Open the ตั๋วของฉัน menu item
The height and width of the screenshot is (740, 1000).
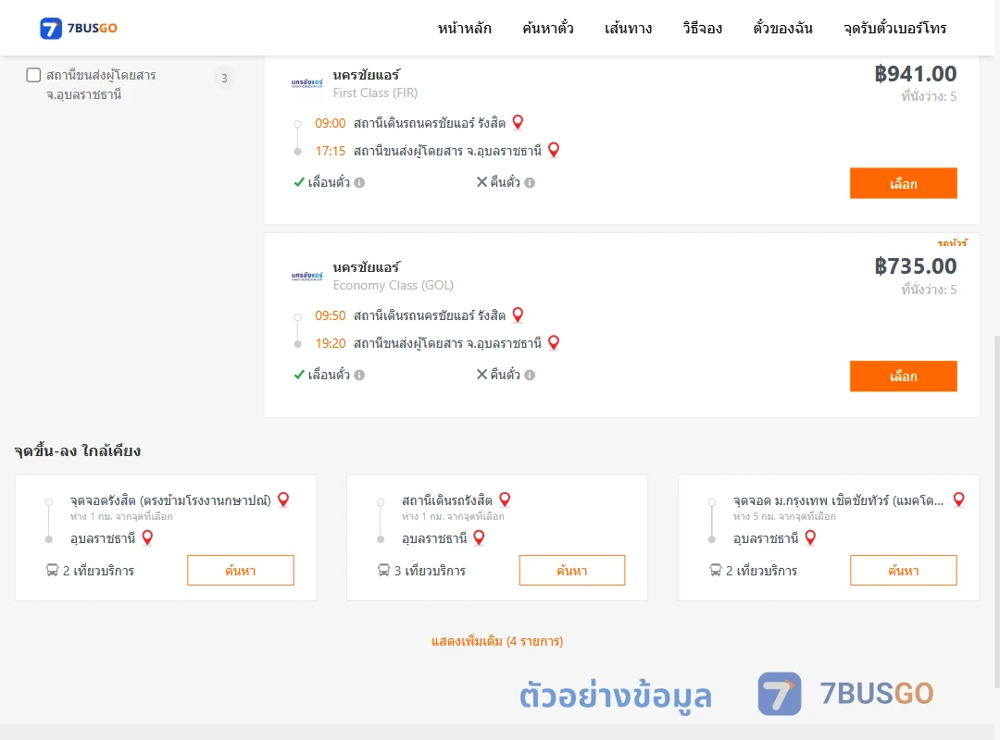(x=782, y=28)
